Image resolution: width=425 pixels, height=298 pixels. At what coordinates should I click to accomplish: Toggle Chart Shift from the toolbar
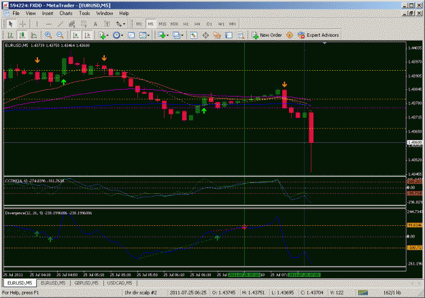(x=87, y=35)
